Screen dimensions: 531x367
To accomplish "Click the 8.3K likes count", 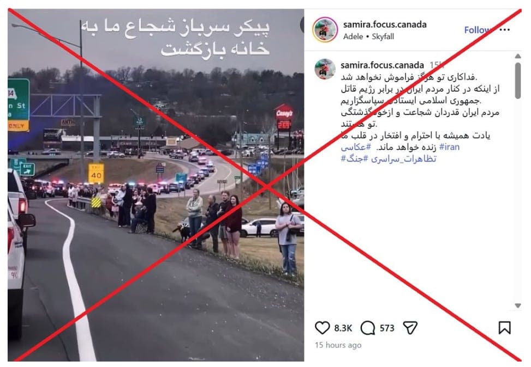I will tap(343, 328).
